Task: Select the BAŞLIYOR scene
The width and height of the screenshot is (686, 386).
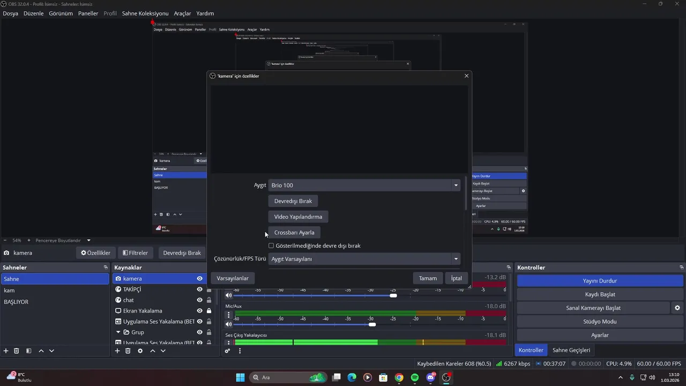Action: (x=55, y=302)
